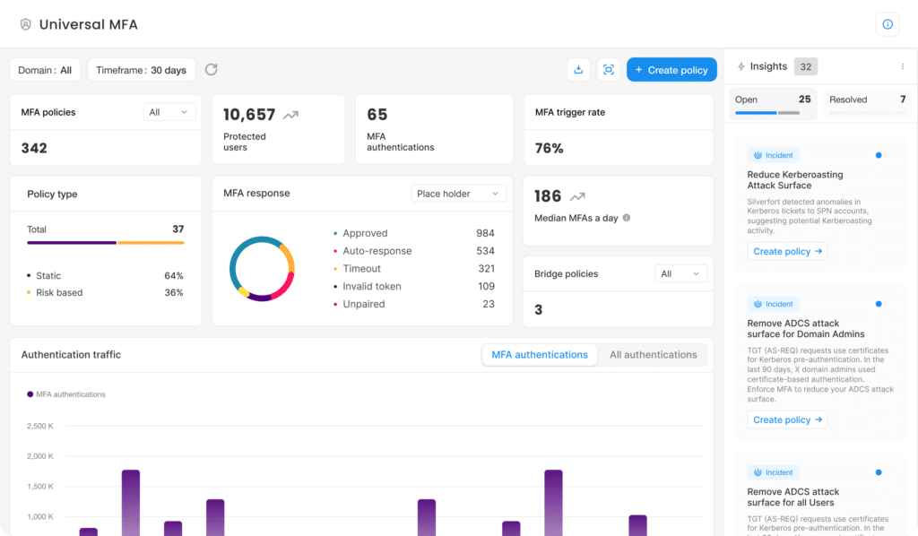Click the Insights lightning bolt icon

[x=740, y=66]
